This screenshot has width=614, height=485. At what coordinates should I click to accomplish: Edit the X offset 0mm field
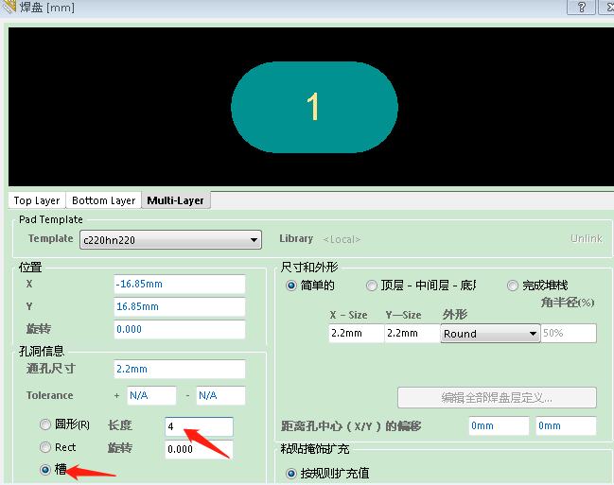(499, 425)
